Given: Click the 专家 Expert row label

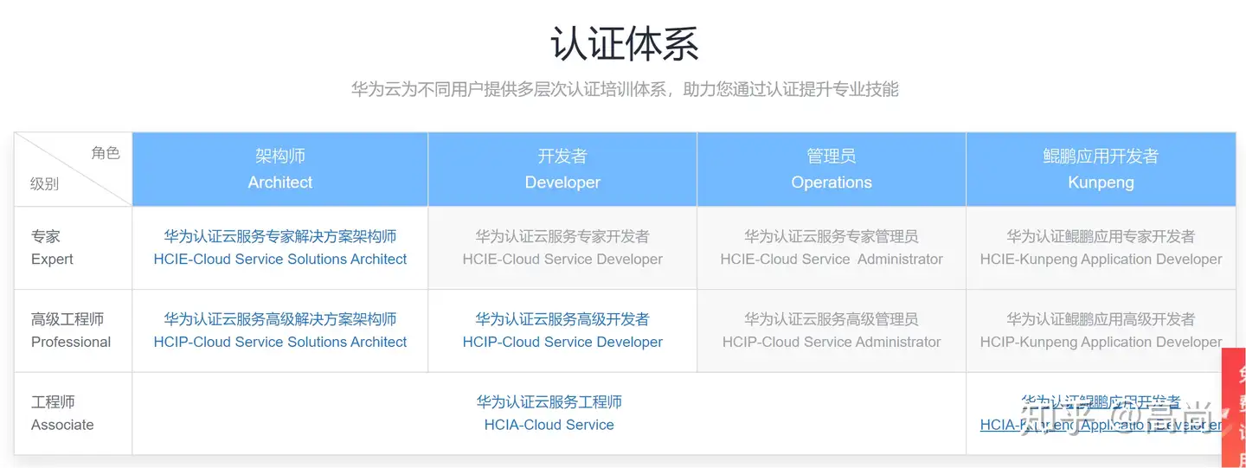Looking at the screenshot, I should pyautogui.click(x=52, y=247).
